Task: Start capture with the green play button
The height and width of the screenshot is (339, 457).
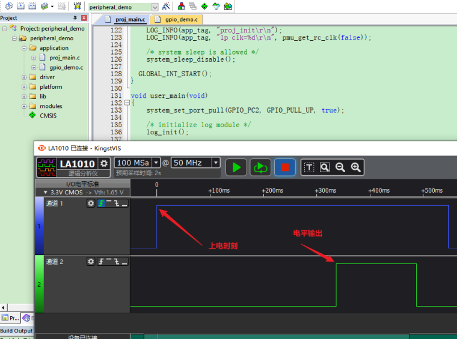Action: point(236,167)
